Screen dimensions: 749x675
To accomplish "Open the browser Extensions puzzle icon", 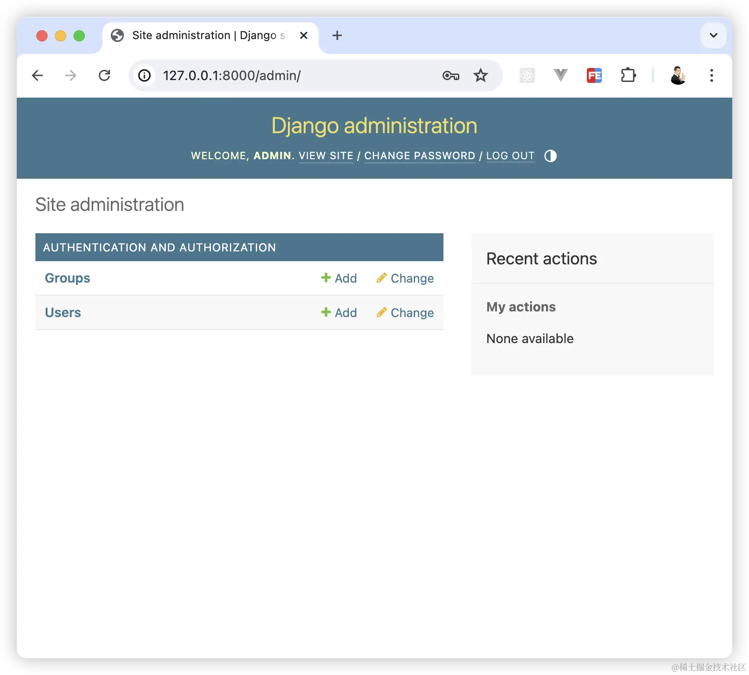I will (628, 75).
